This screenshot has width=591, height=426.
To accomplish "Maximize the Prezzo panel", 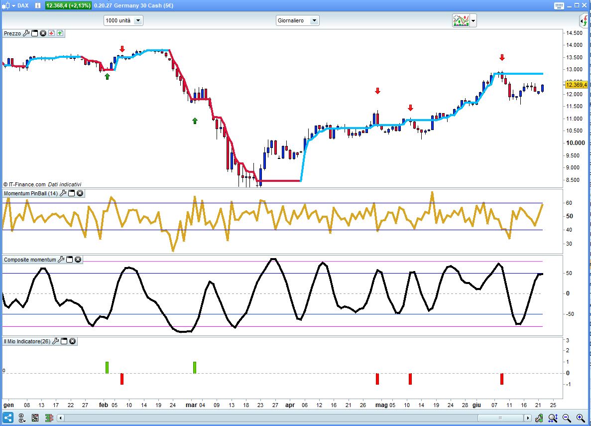I will click(35, 33).
